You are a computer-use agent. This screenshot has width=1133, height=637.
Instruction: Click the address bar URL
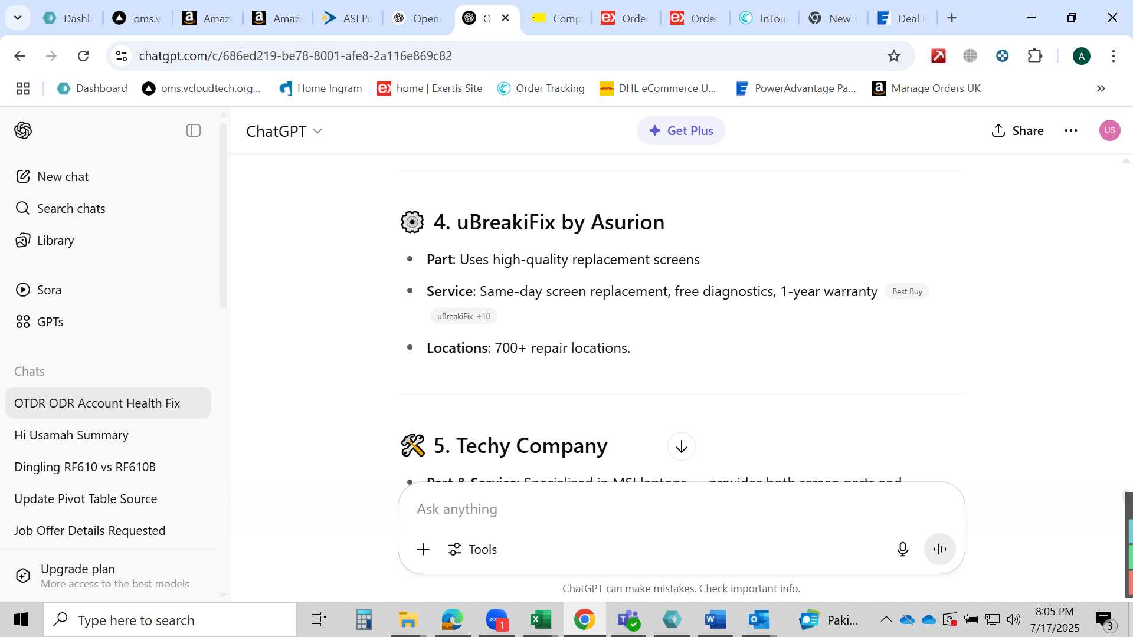tap(295, 55)
